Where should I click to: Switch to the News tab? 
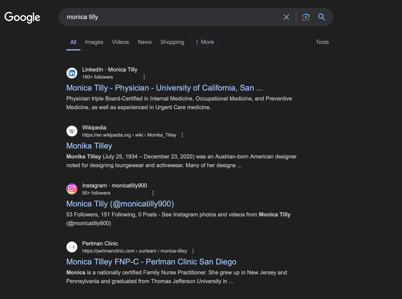click(x=145, y=42)
